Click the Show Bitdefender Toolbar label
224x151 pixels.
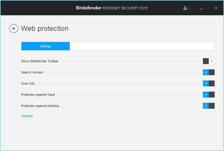tap(40, 61)
